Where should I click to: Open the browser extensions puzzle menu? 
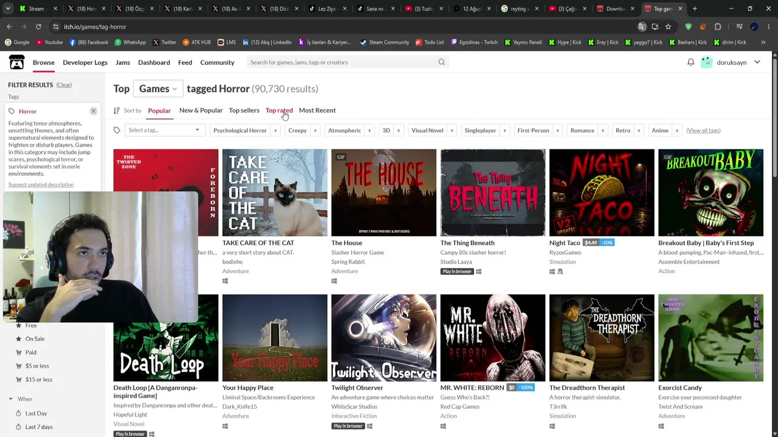pyautogui.click(x=718, y=27)
